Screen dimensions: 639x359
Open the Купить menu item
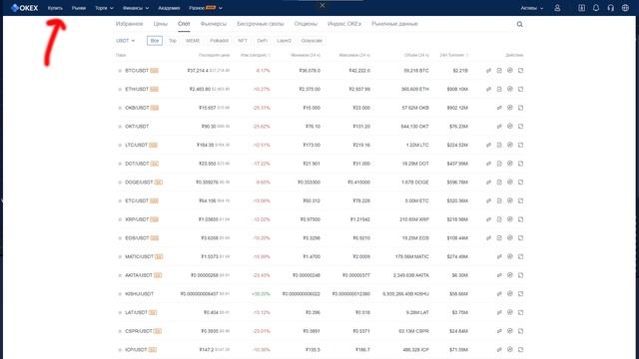pos(55,8)
